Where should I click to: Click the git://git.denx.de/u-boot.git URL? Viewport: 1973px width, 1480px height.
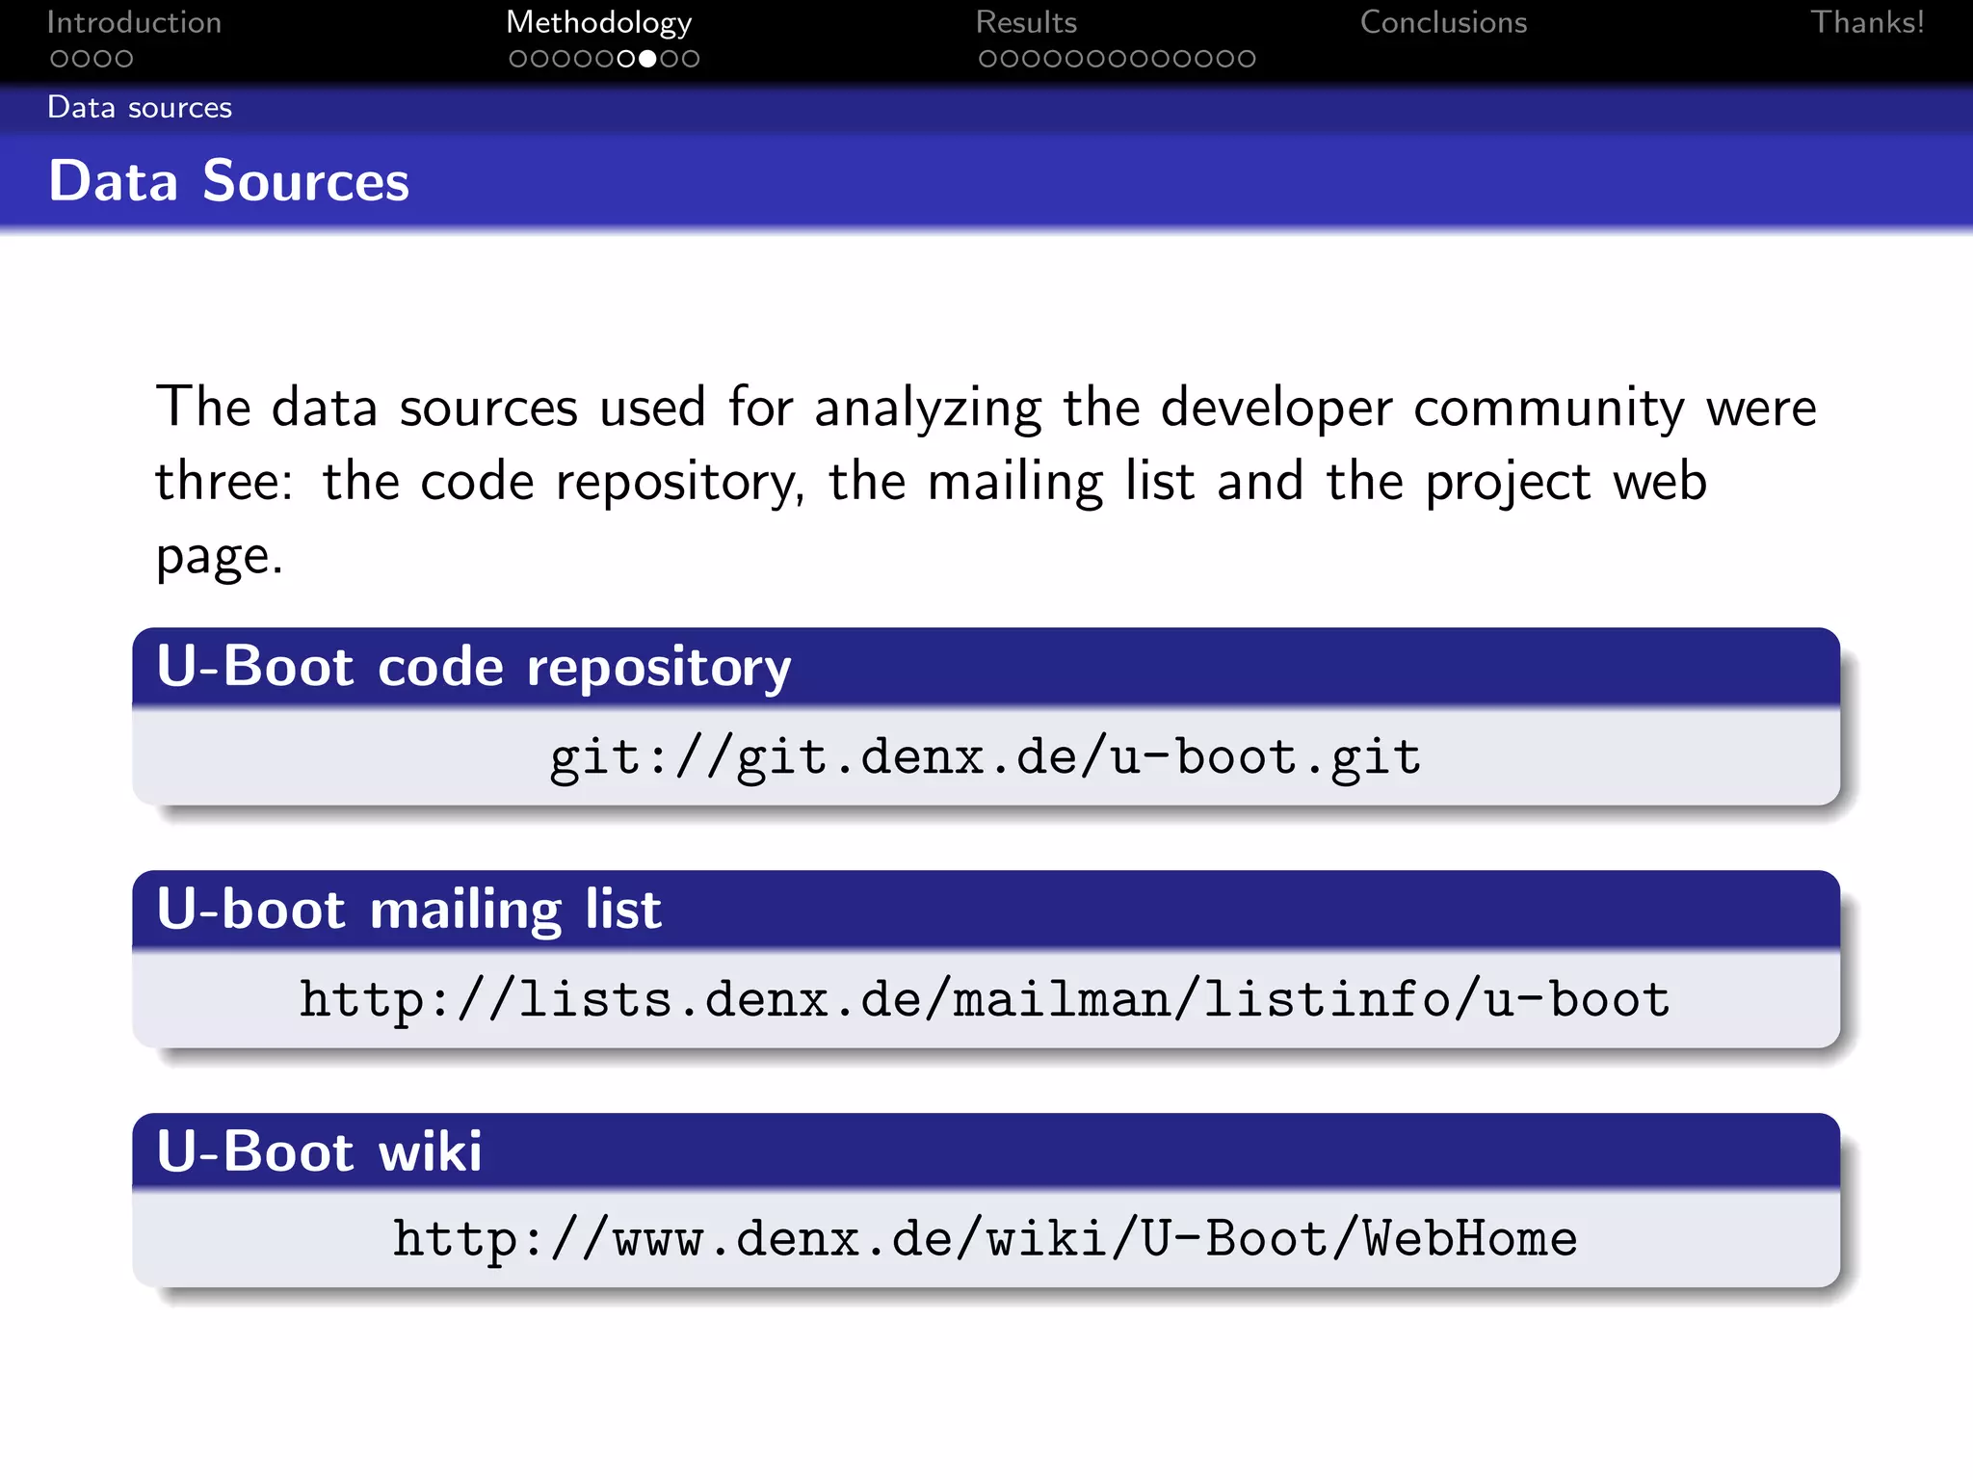[x=986, y=756]
